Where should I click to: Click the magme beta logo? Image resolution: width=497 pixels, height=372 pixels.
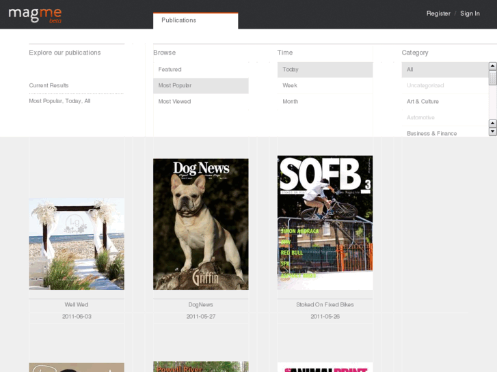pyautogui.click(x=35, y=14)
